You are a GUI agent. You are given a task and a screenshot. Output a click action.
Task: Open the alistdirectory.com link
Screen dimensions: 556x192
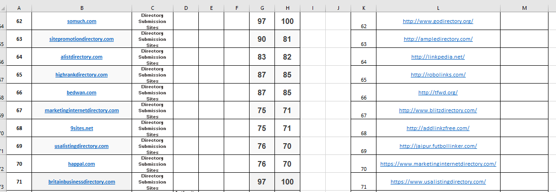click(x=81, y=57)
